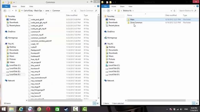Select Recent places in the Common window sidebar

pos(15,26)
